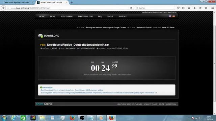The image size is (216, 121).
Task: Open the Windows Start menu
Action: click(4, 118)
